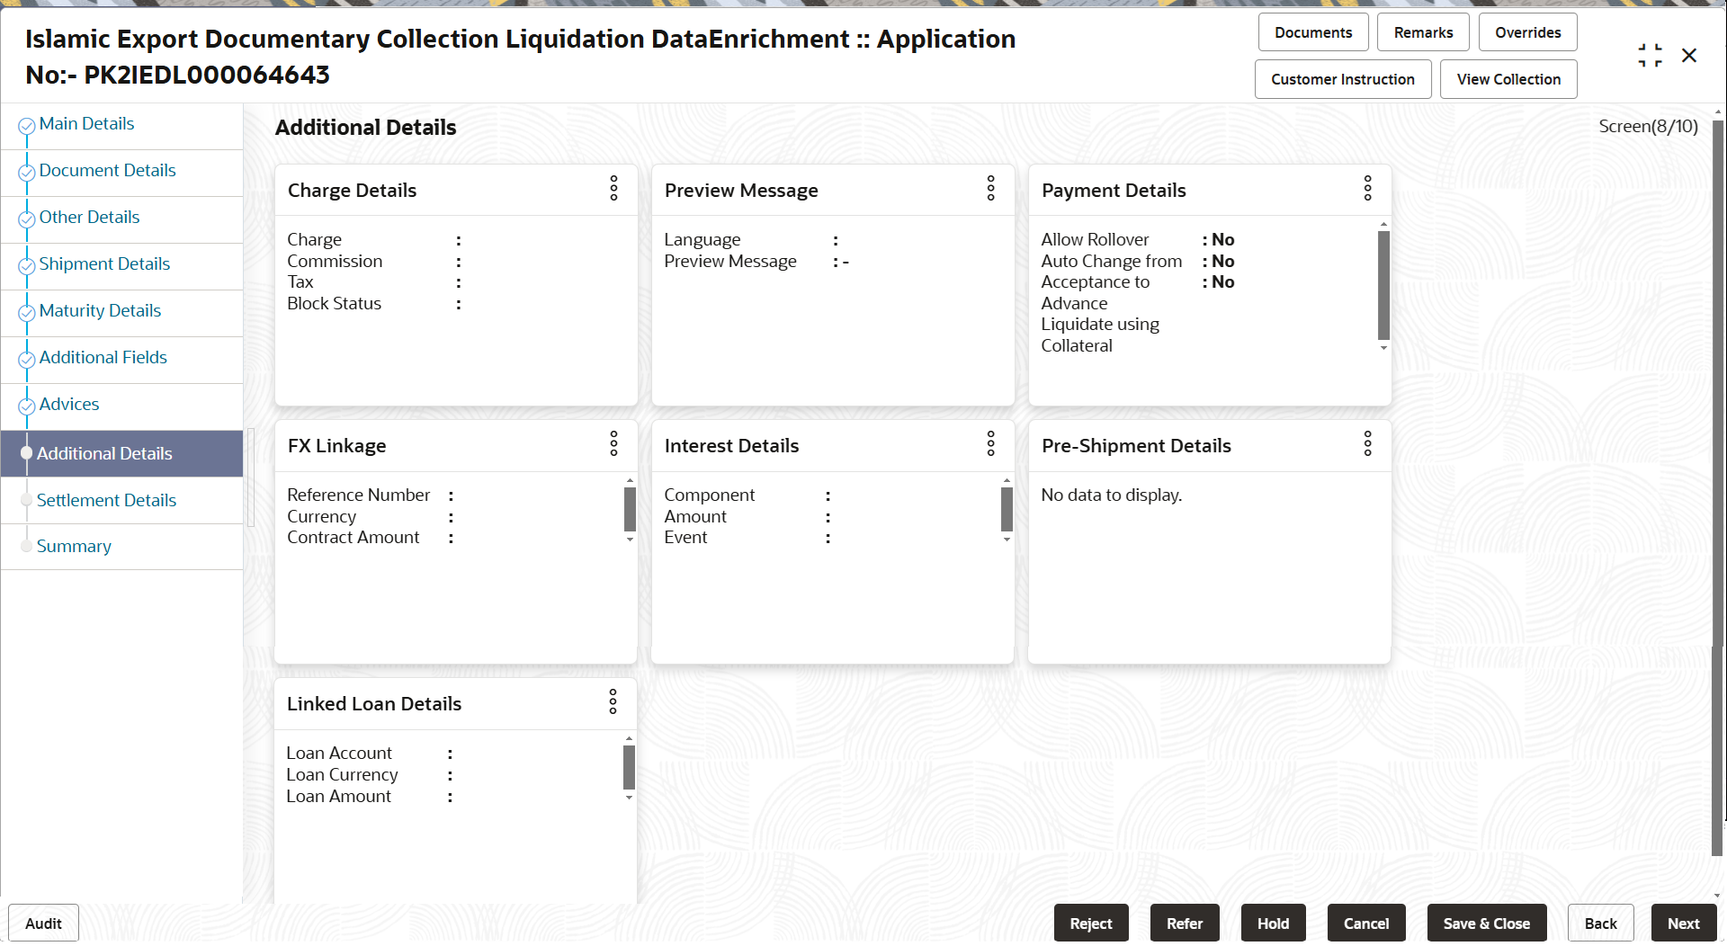Click the collapse fullscreen icon

1650,56
